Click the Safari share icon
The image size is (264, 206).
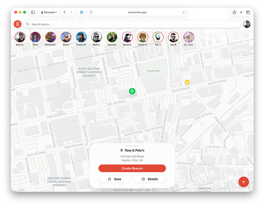pos(234,12)
